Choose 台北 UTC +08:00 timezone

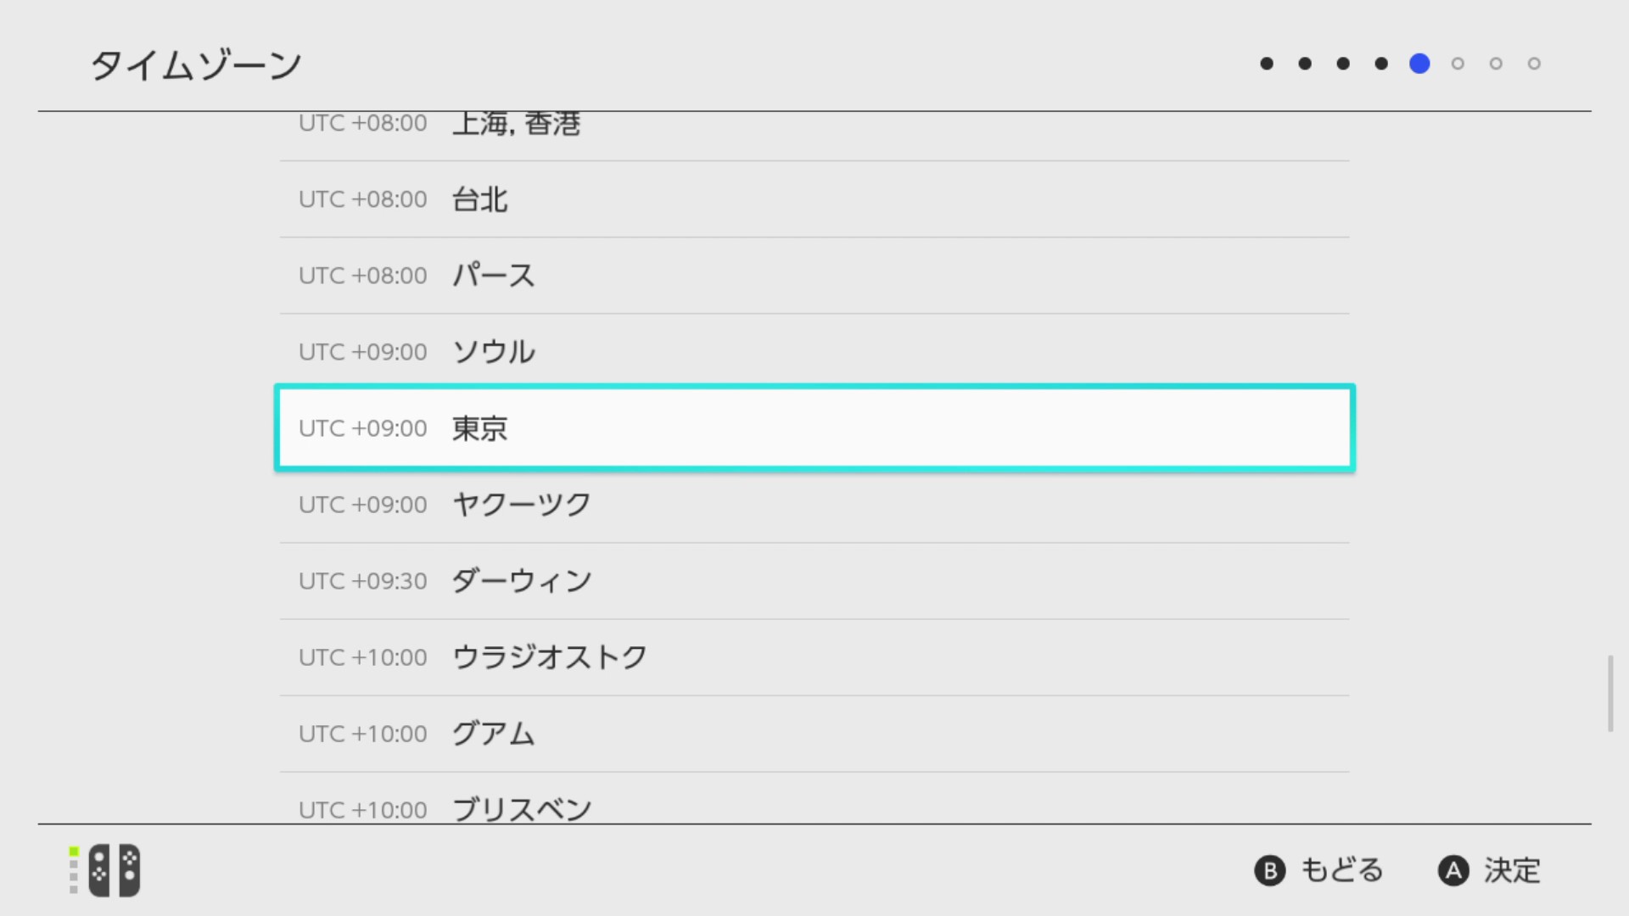coord(814,199)
